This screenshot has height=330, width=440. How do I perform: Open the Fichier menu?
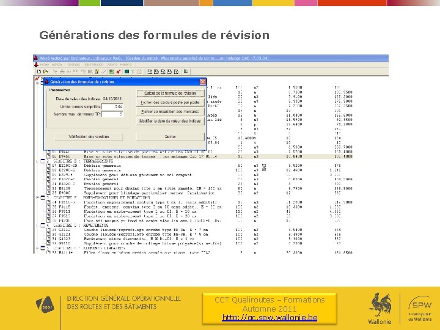point(45,65)
